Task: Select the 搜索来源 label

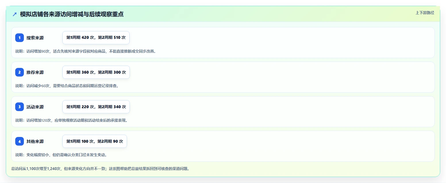Action: click(x=35, y=38)
